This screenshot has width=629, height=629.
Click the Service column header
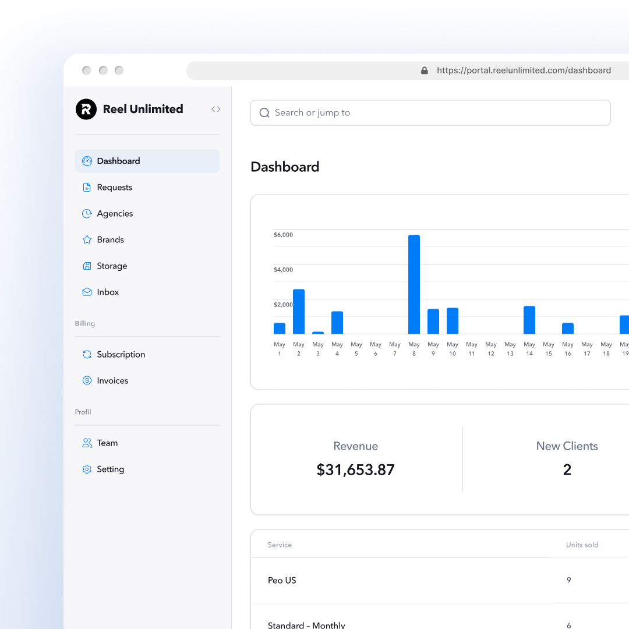280,545
